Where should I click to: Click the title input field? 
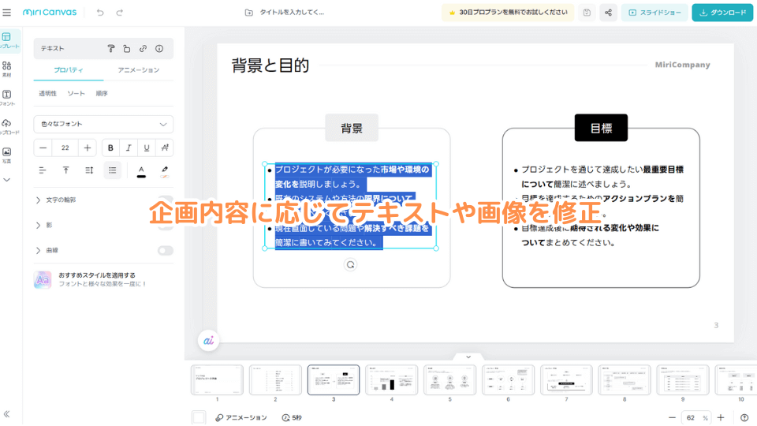click(x=292, y=13)
